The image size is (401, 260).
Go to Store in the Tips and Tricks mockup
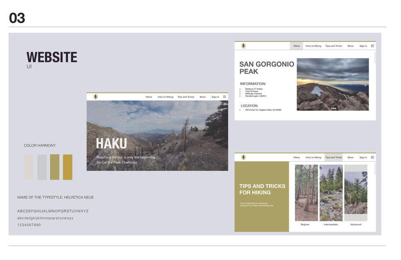point(350,157)
